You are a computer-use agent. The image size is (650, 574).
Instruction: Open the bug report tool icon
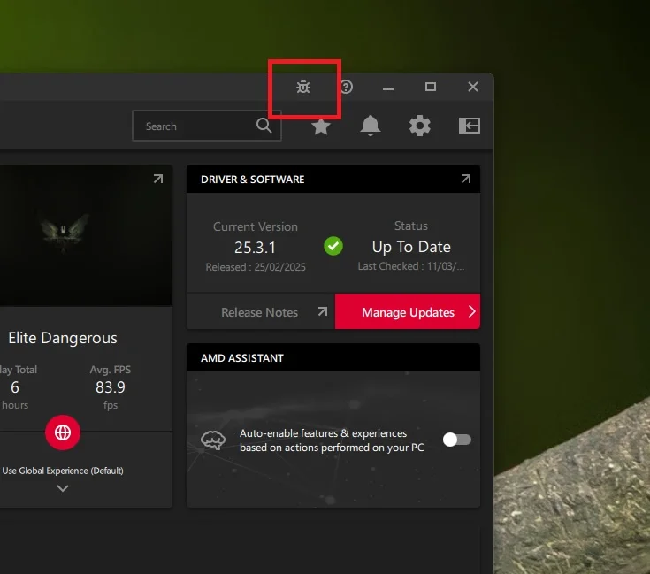click(x=303, y=87)
